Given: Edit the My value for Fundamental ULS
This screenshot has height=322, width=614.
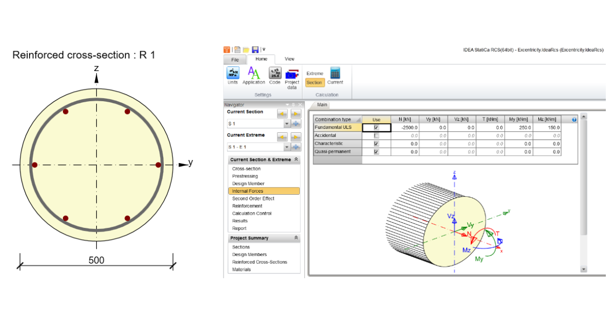Looking at the screenshot, I should pos(519,127).
